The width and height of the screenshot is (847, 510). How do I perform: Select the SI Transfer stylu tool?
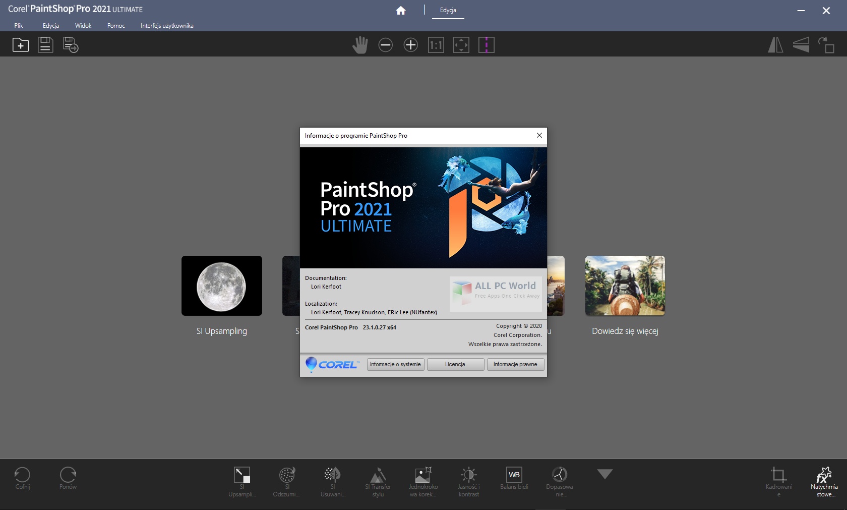point(378,481)
